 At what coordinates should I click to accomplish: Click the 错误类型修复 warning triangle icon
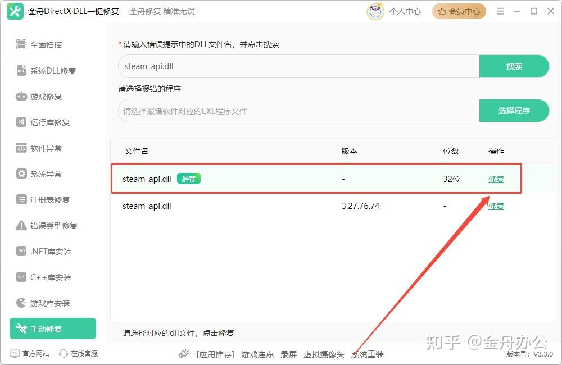point(21,225)
